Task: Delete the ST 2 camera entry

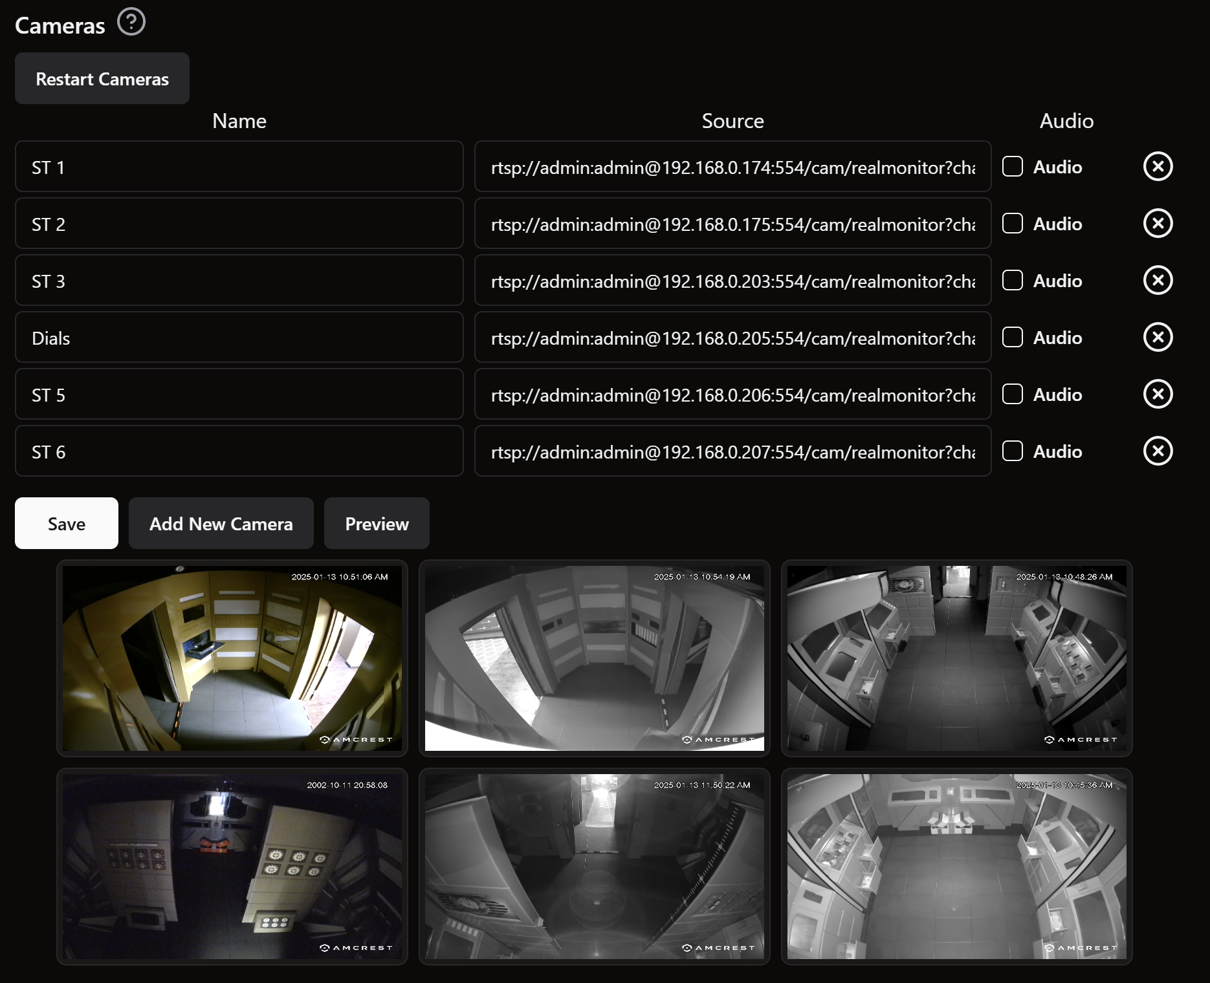Action: (x=1158, y=224)
